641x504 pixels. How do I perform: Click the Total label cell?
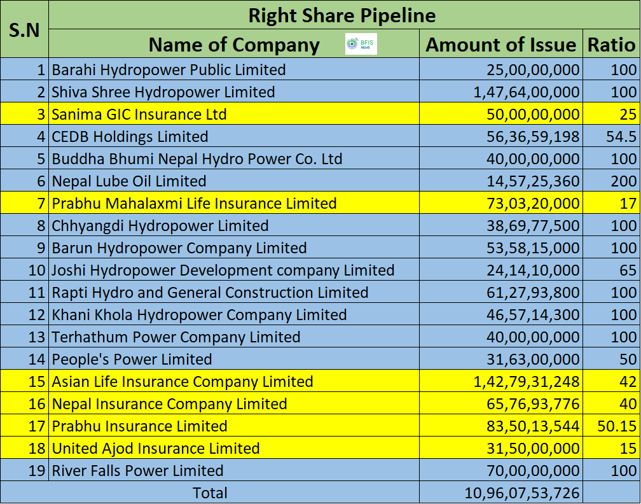tap(210, 492)
